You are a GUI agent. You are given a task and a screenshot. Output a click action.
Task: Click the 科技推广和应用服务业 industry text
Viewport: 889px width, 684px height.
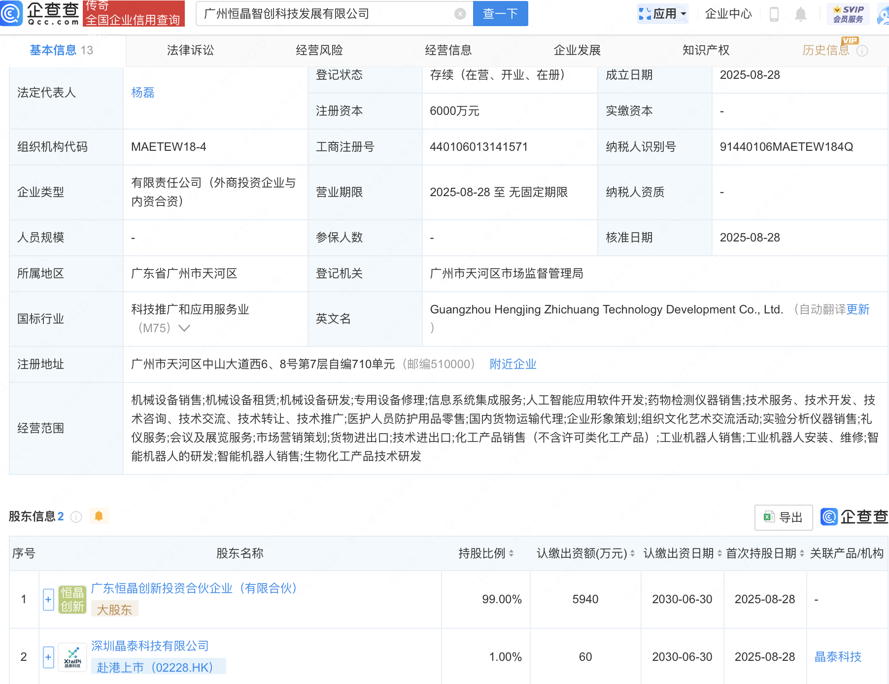(190, 309)
